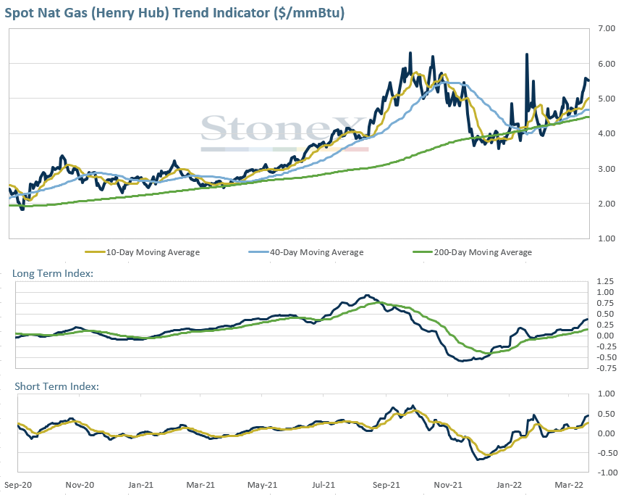621x495 pixels.
Task: Select the 40-Day Moving Average legend label
Action: 317,252
